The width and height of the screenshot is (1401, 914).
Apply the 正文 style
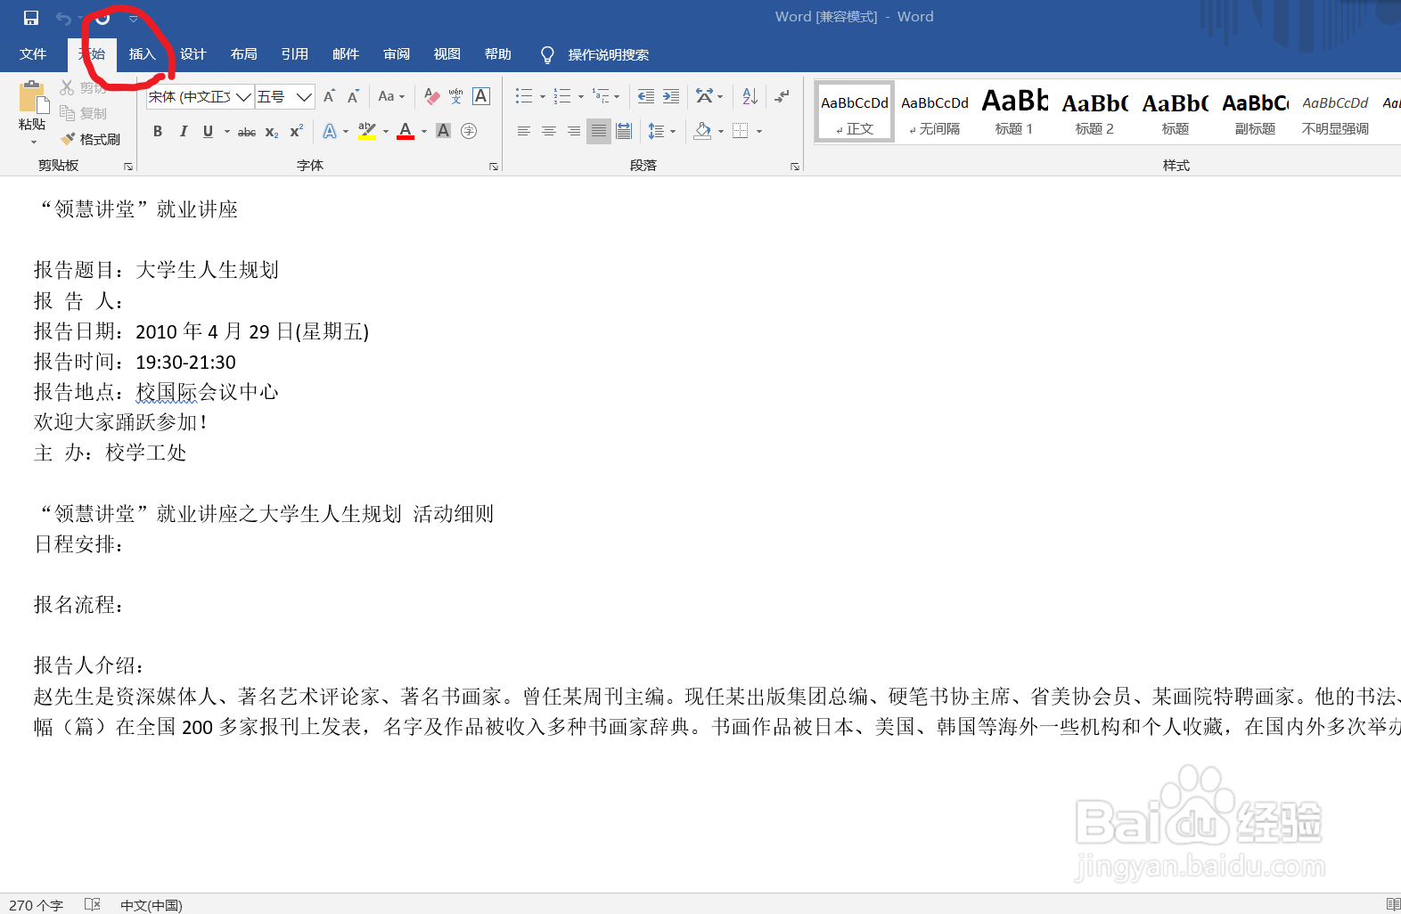tap(855, 112)
